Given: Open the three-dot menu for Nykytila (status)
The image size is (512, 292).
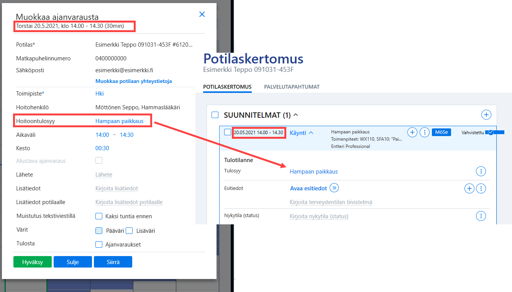Looking at the screenshot, I should 481,216.
